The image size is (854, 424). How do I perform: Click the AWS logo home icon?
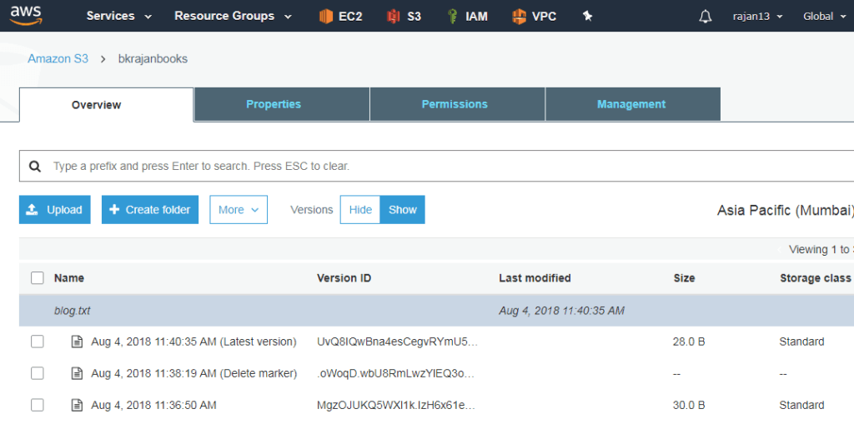(x=27, y=16)
